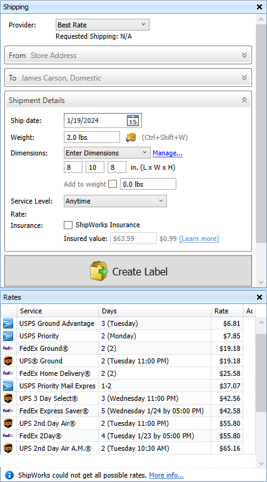267x482 pixels.
Task: Click the Shipping panel scroll down arrow
Action: point(261,282)
